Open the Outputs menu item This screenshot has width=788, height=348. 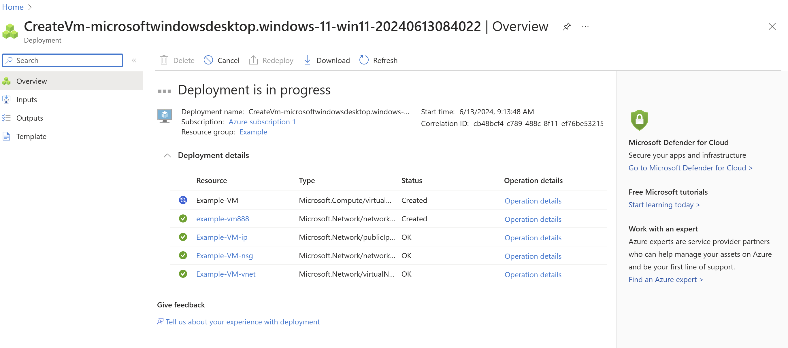[x=30, y=118]
